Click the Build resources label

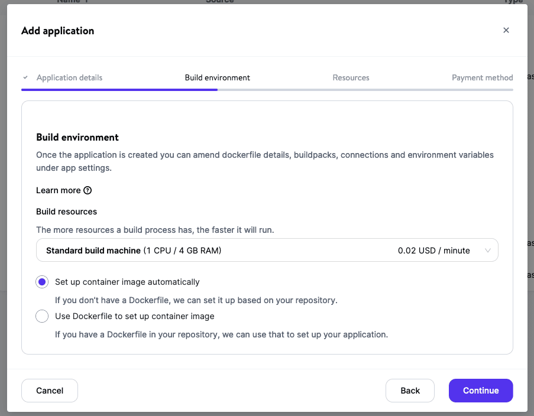click(x=66, y=212)
